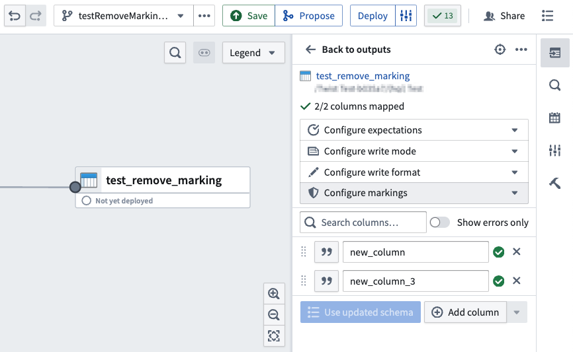Screen dimensions: 573x352
Task: Open deploy settings sliders icon
Action: tap(406, 16)
